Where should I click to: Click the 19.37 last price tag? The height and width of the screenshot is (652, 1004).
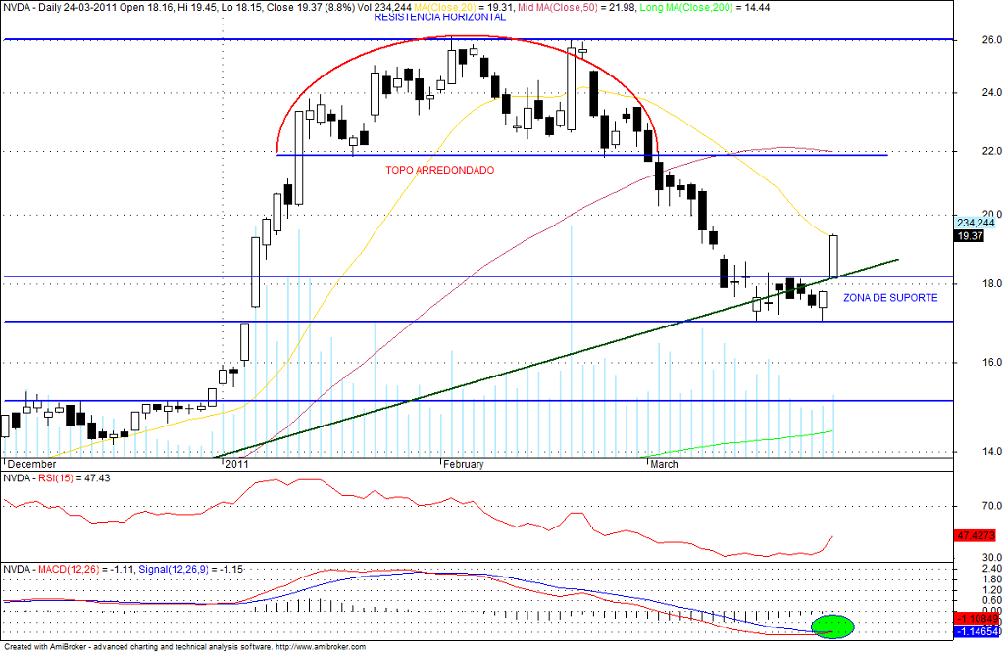[x=970, y=236]
